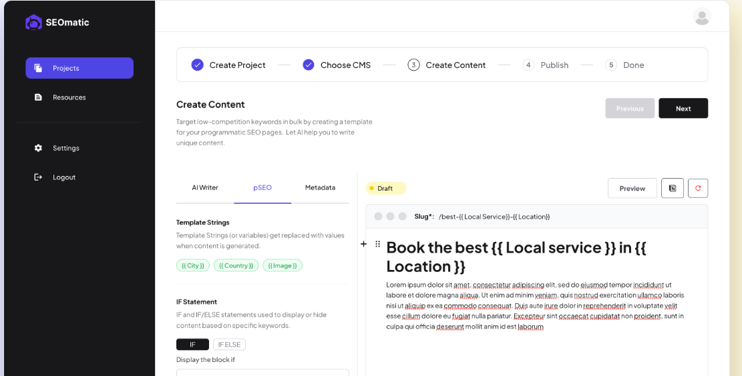Click the red refresh icon button
742x376 pixels.
698,189
